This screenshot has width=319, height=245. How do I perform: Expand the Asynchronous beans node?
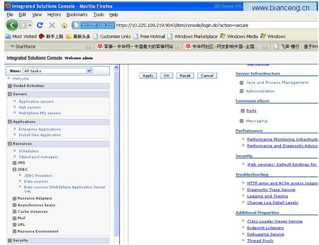tap(15, 205)
